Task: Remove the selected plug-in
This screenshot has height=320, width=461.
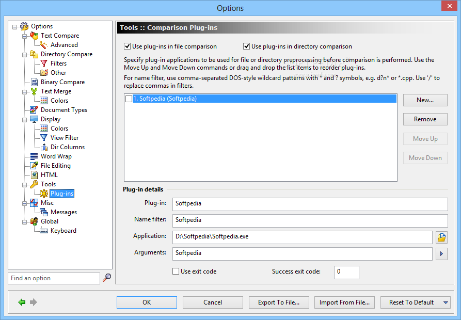Action: coord(425,119)
